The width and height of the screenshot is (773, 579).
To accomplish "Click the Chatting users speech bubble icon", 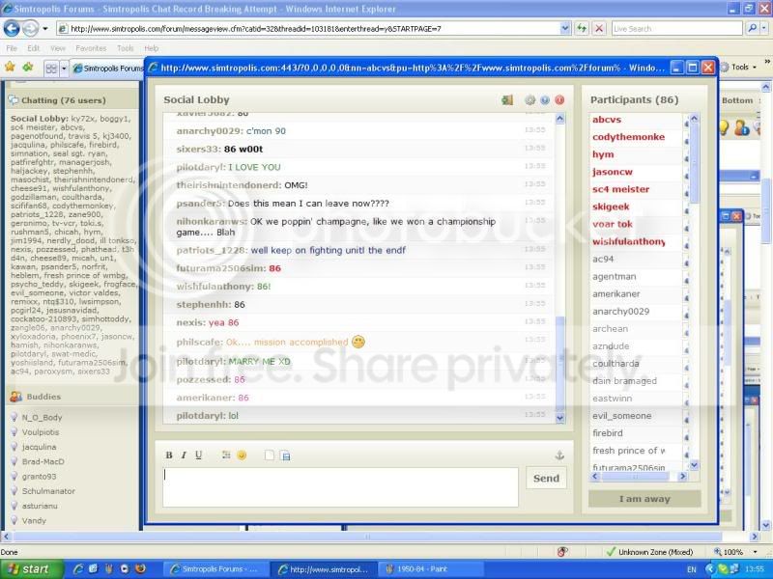I will pyautogui.click(x=14, y=100).
